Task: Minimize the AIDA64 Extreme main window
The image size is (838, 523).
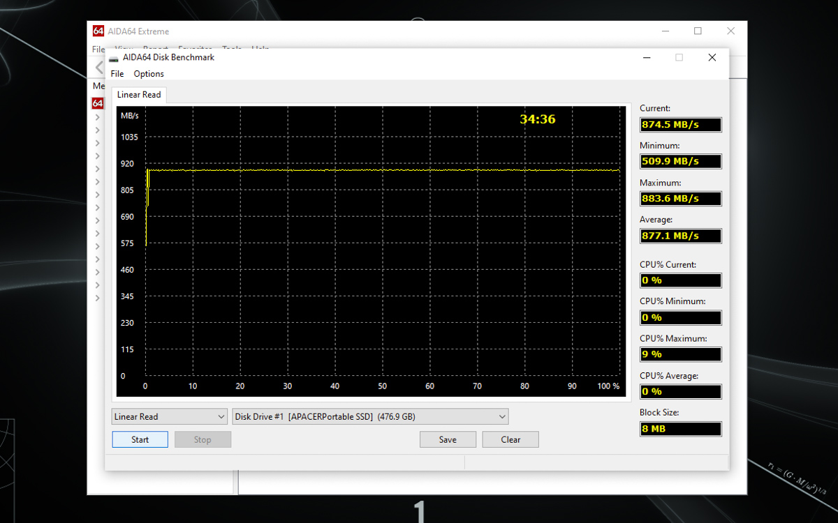Action: click(x=665, y=31)
